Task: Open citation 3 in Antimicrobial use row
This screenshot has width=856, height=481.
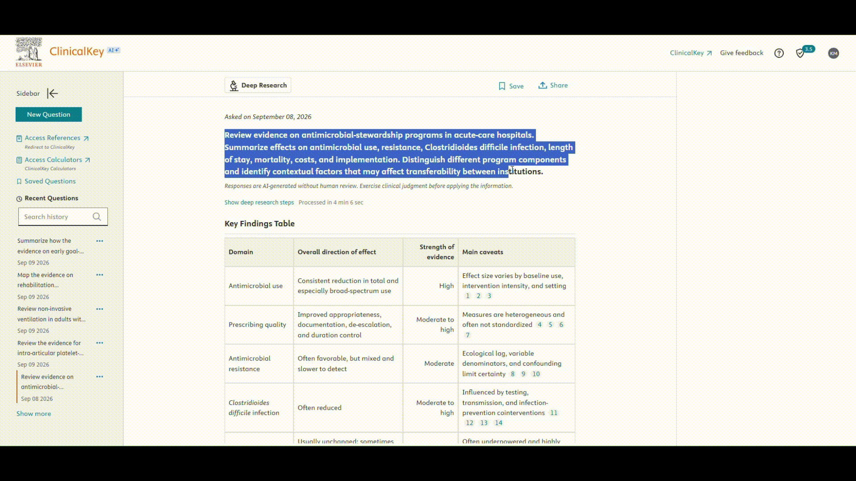Action: tap(489, 296)
